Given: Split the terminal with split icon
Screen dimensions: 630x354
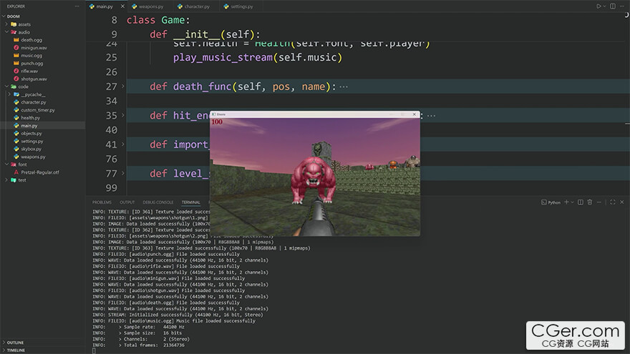Looking at the screenshot, I should [x=581, y=202].
